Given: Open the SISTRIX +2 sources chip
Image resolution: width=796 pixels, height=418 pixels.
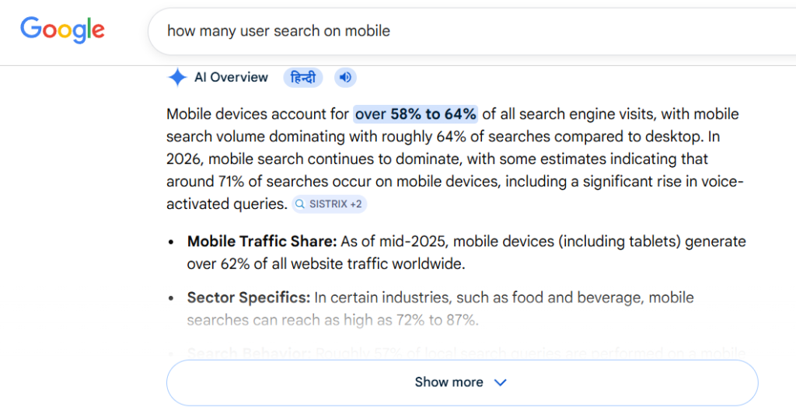Looking at the screenshot, I should tap(328, 204).
